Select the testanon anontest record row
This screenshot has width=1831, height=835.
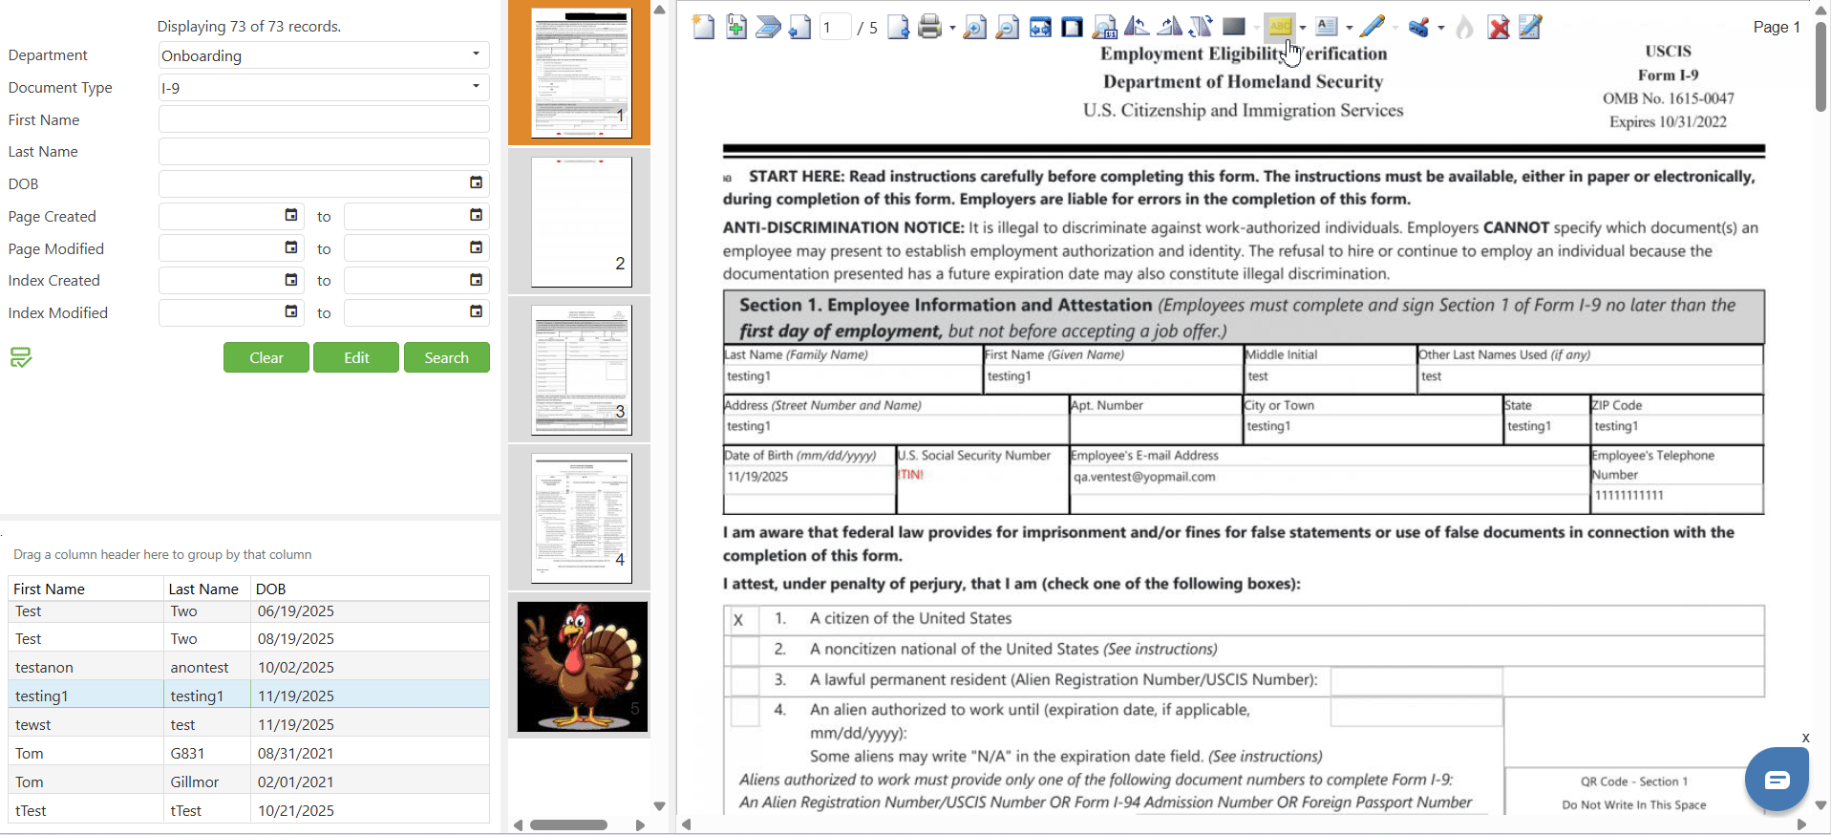click(x=248, y=667)
